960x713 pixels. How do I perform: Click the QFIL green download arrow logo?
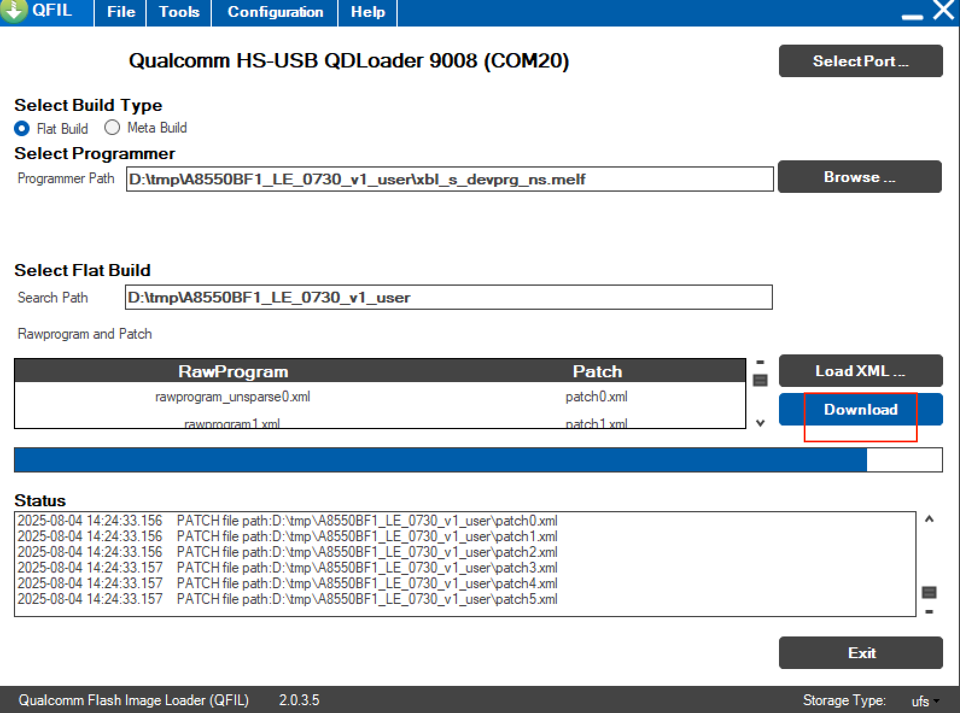point(13,10)
